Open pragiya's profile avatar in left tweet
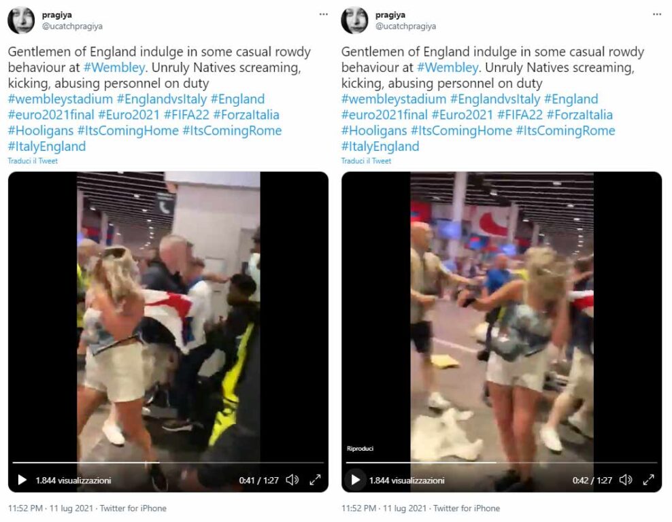The width and height of the screenshot is (672, 522). pos(21,20)
